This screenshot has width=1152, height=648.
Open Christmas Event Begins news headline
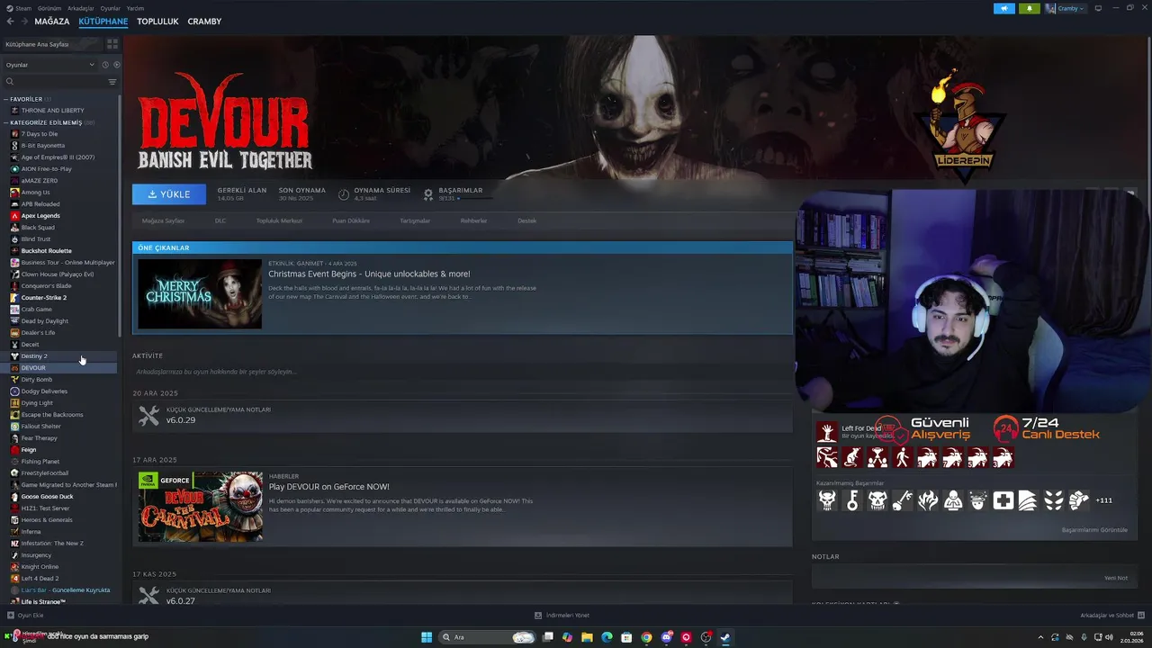(369, 274)
